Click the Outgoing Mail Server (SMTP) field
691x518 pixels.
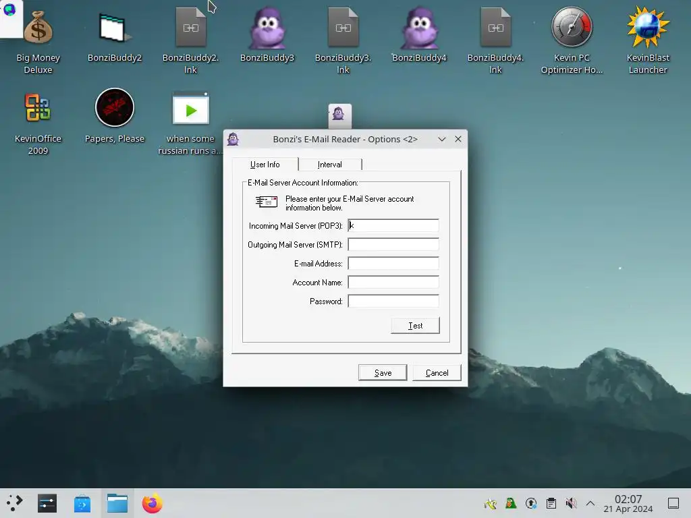click(x=393, y=244)
